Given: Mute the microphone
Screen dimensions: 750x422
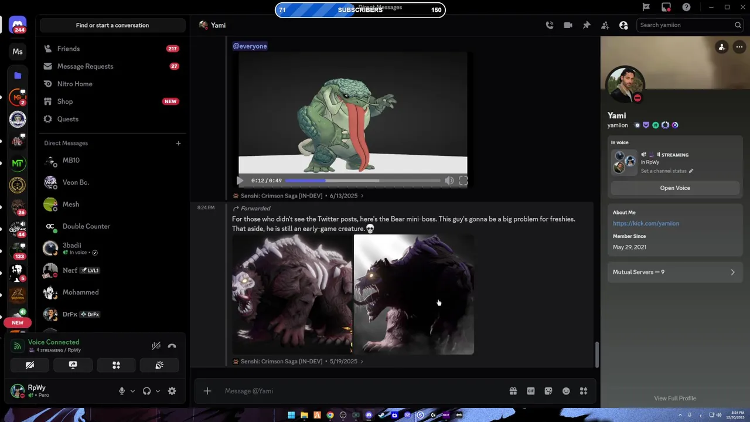Looking at the screenshot, I should (x=122, y=391).
